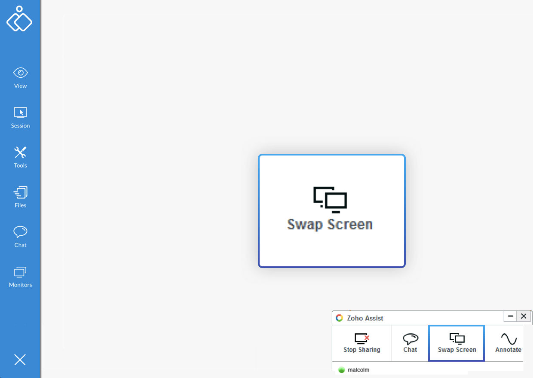Click the green status dot beside malcolm
The width and height of the screenshot is (533, 378).
pyautogui.click(x=342, y=370)
